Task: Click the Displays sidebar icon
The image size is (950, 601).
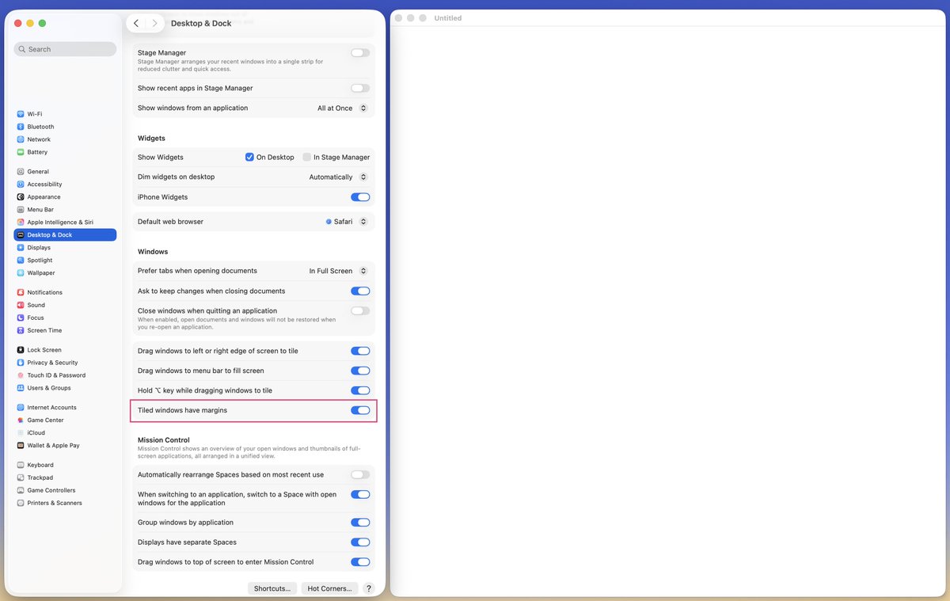Action: tap(21, 248)
